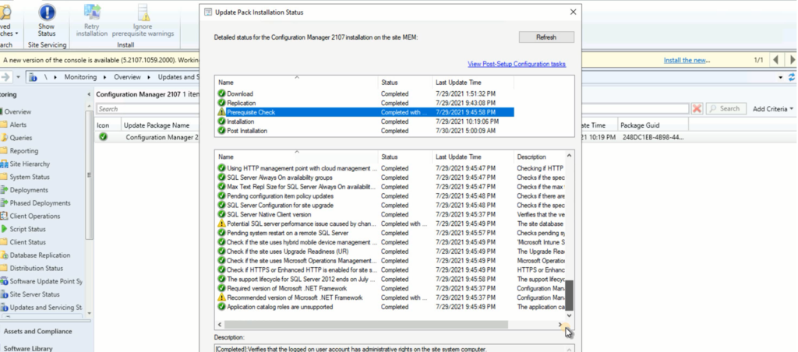Click horizontal scrollbar left arrow in detail list
The width and height of the screenshot is (798, 352).
point(220,325)
